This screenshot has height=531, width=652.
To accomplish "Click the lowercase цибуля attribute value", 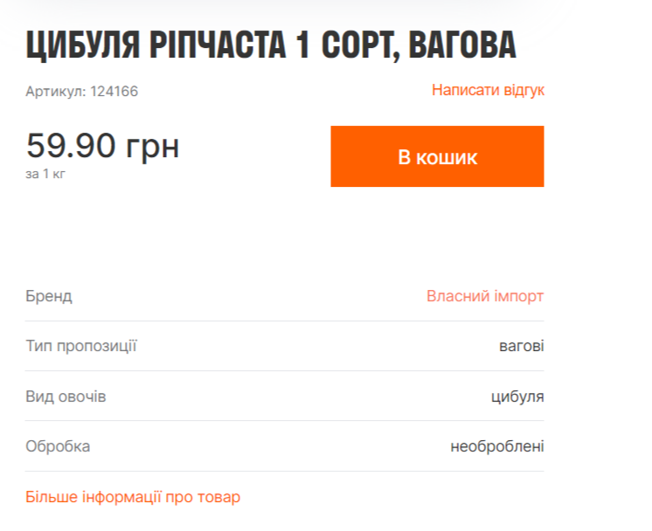I will (517, 397).
